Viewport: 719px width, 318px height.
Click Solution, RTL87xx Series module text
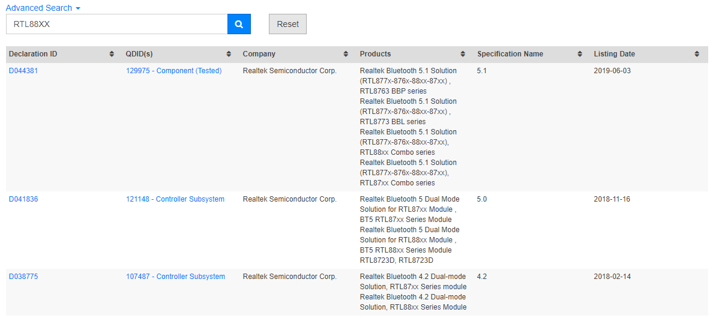[413, 286]
